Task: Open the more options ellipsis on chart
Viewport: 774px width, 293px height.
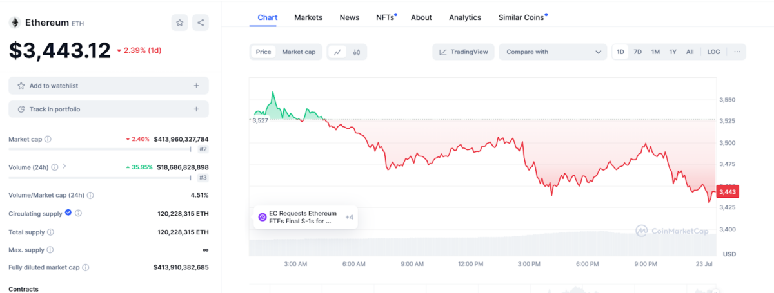Action: (737, 52)
